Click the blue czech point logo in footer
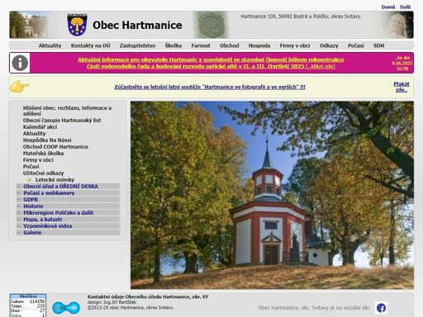The image size is (423, 317). (66, 308)
